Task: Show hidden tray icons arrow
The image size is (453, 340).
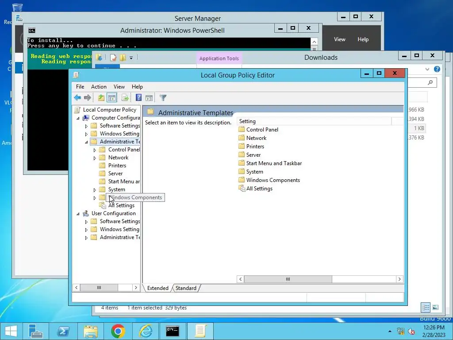Action: point(390,331)
